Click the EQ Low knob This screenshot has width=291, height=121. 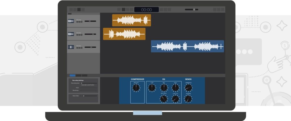[152, 88]
